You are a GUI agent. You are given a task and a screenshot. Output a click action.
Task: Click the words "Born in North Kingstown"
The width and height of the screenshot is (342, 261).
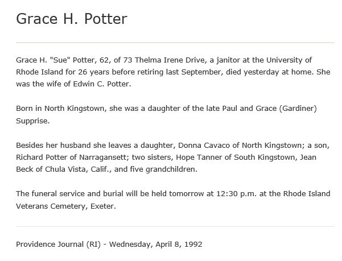60,108
